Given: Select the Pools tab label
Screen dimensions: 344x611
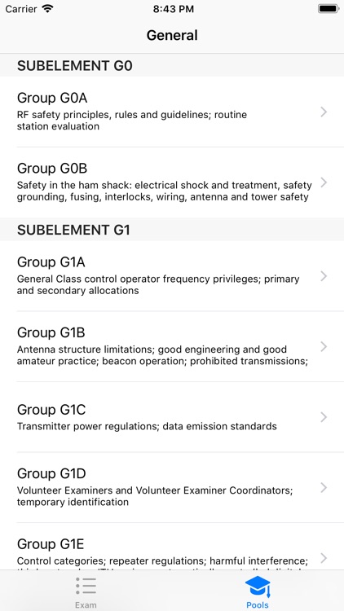Looking at the screenshot, I should pyautogui.click(x=258, y=604).
